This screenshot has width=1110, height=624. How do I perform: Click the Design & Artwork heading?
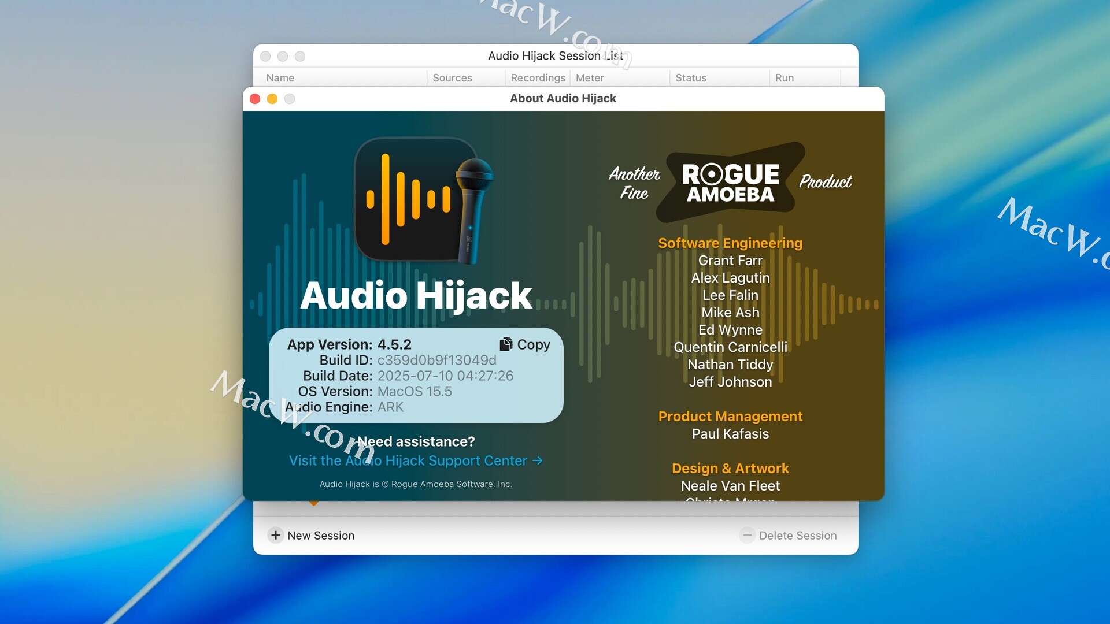click(730, 469)
